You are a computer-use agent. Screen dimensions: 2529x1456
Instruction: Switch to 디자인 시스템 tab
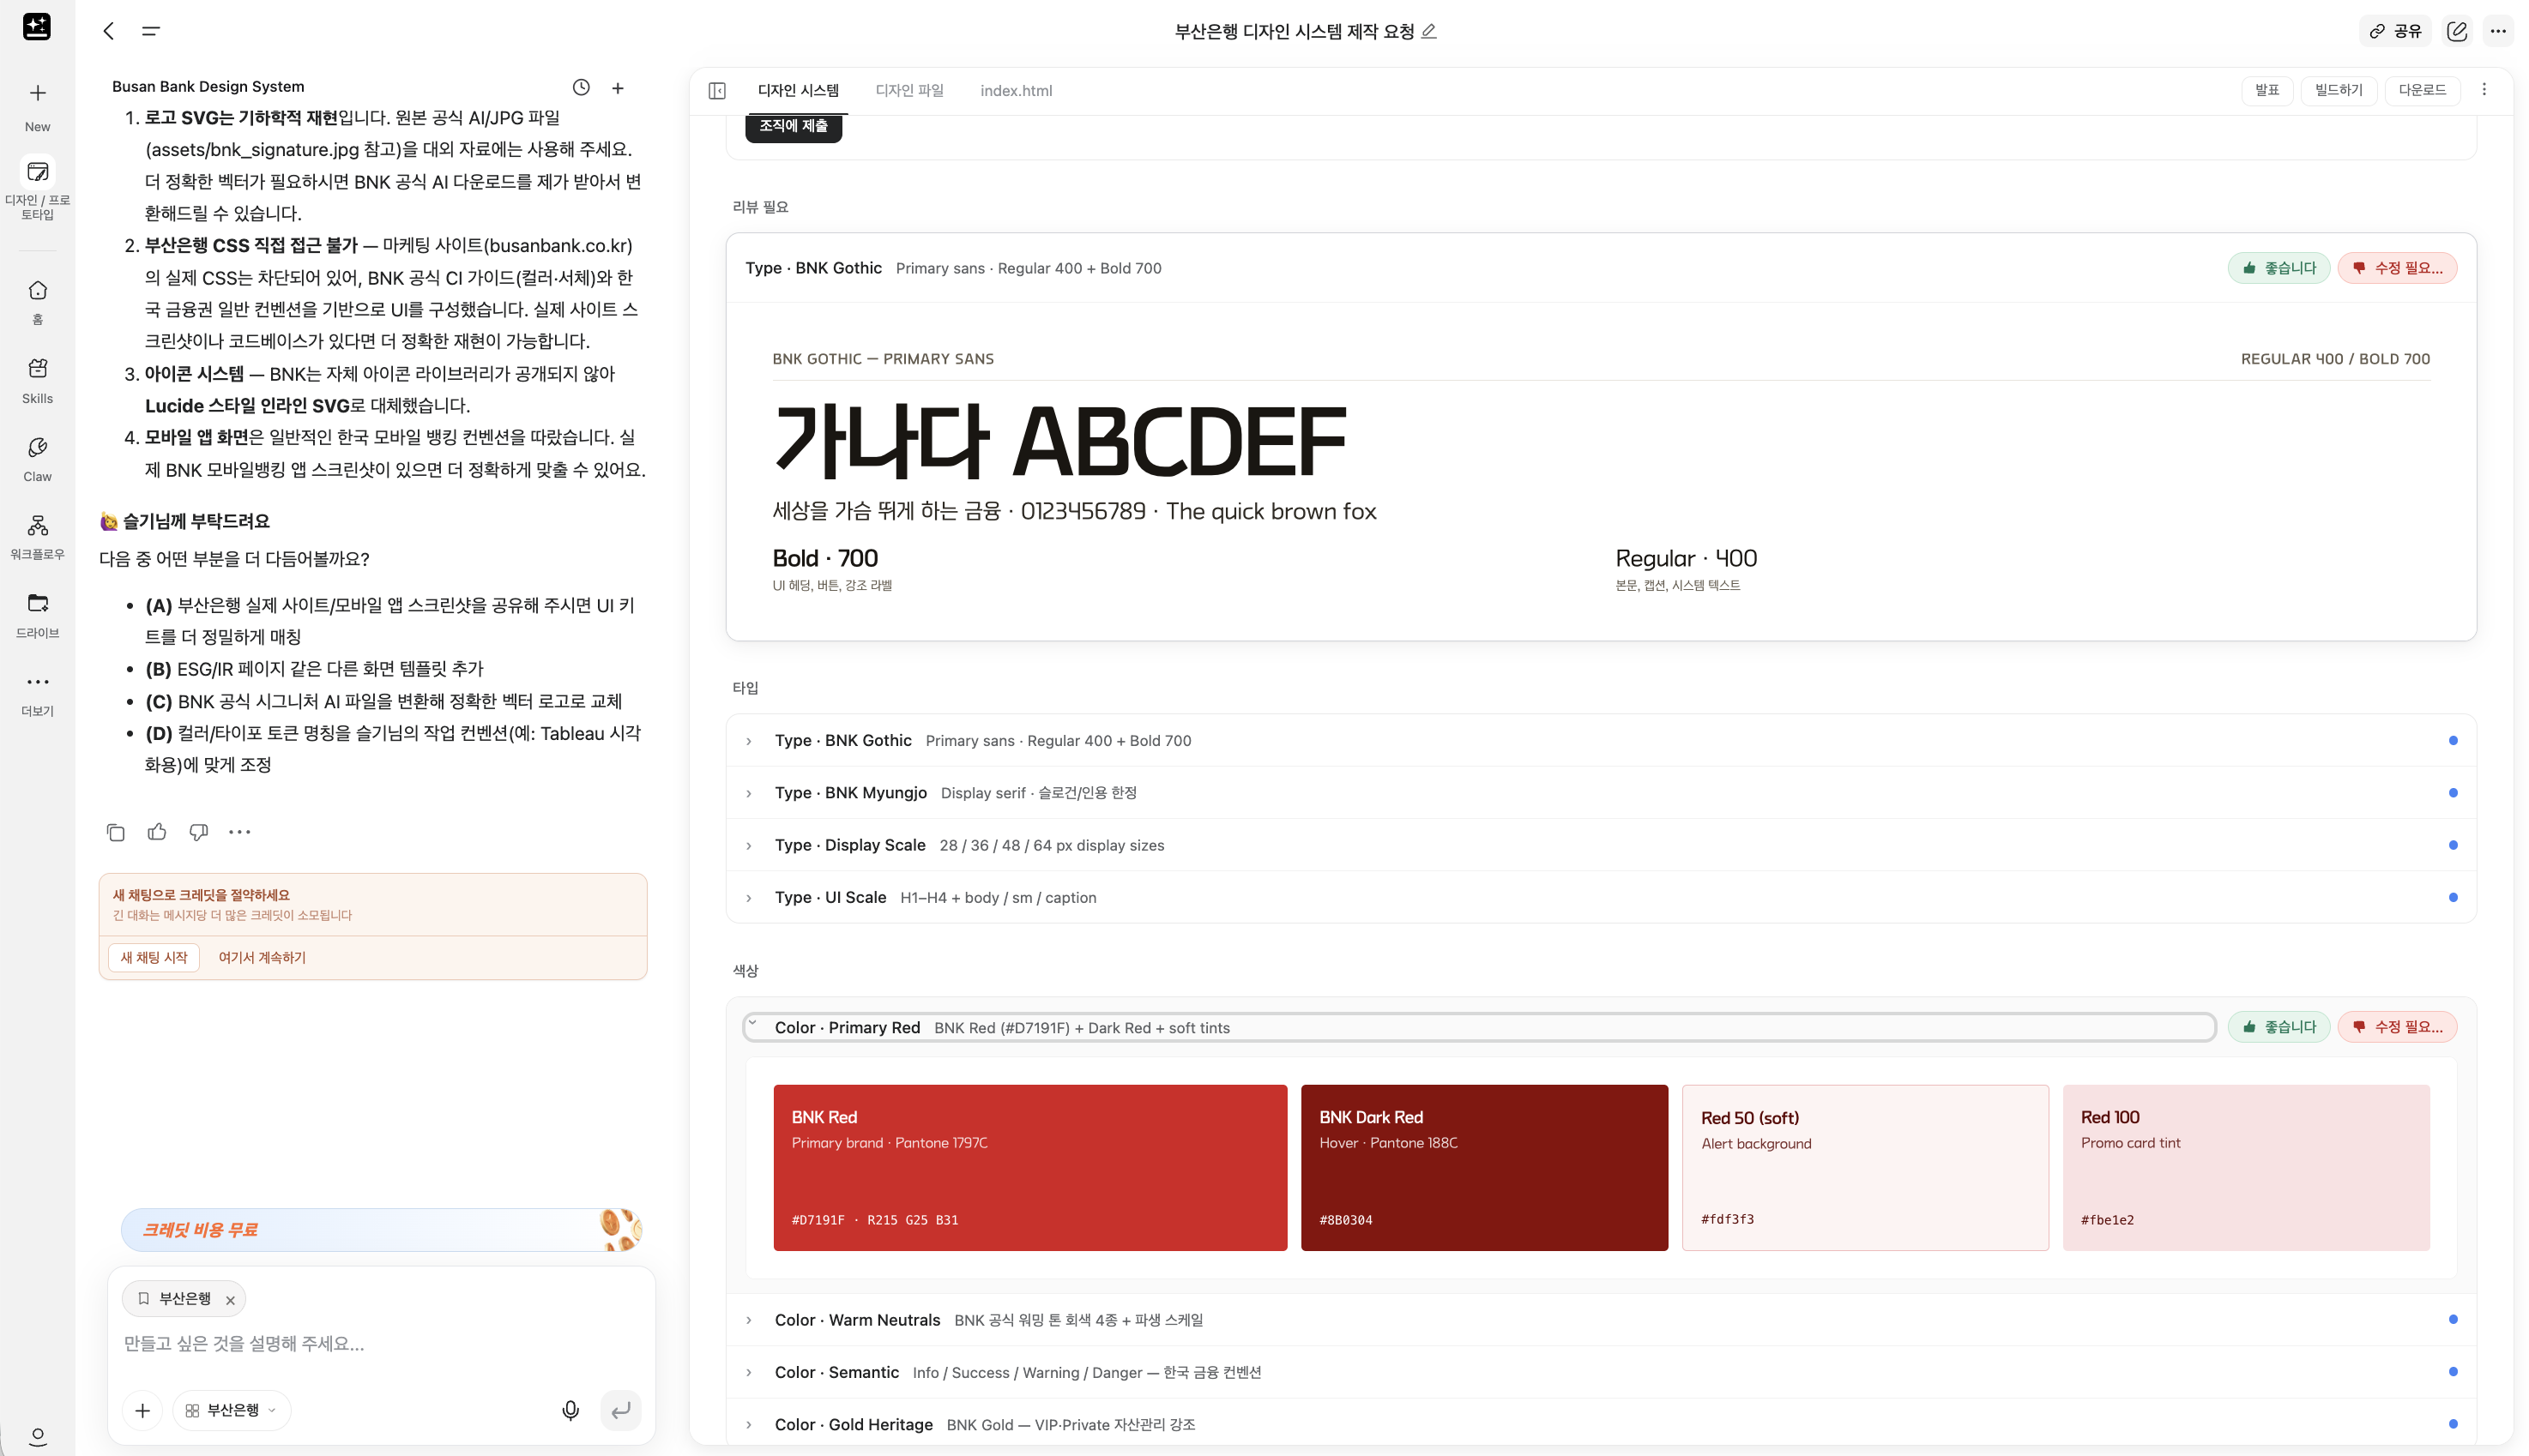pos(799,91)
